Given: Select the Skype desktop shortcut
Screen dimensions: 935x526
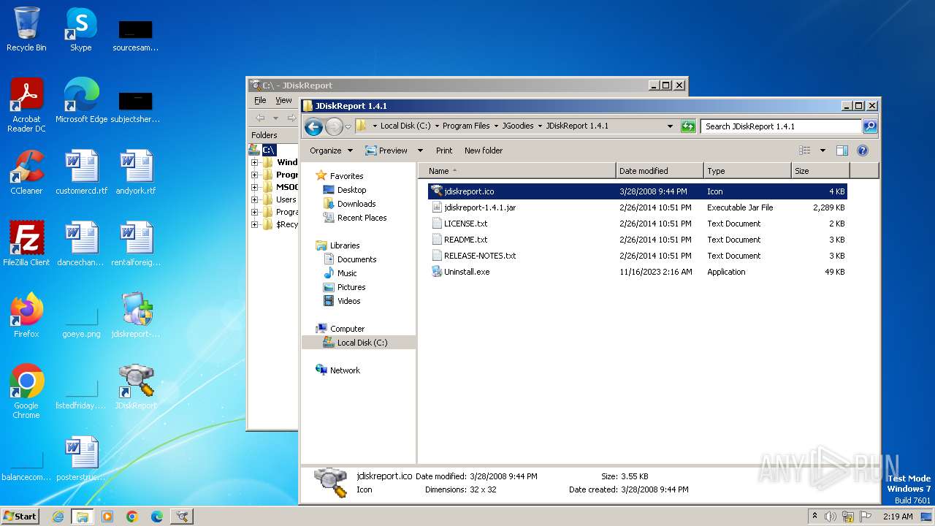Looking at the screenshot, I should (80, 29).
